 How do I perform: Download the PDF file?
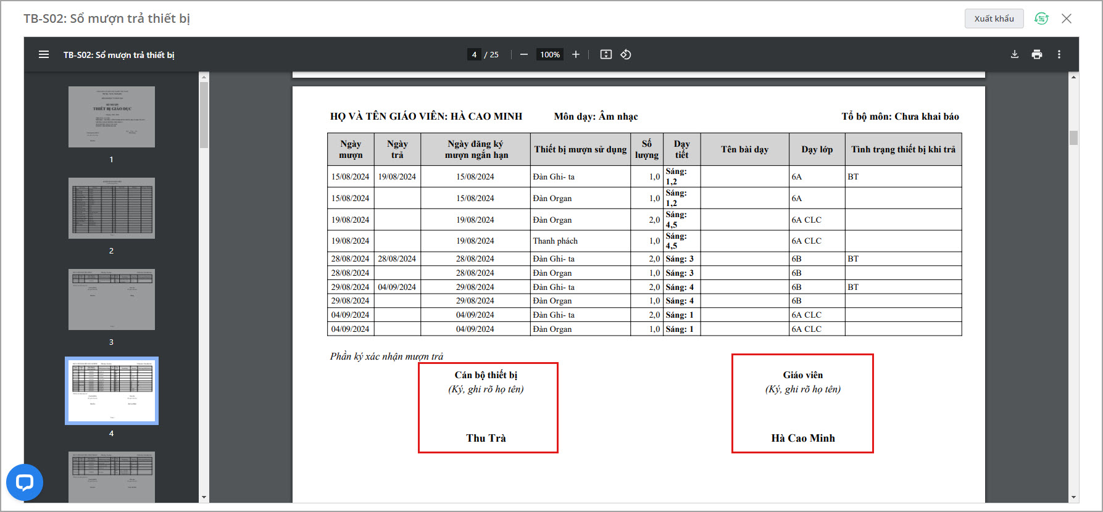tap(1015, 54)
